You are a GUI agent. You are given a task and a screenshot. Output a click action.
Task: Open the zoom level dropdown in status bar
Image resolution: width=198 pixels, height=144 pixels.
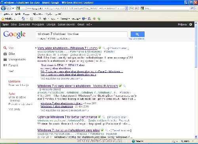(193, 141)
